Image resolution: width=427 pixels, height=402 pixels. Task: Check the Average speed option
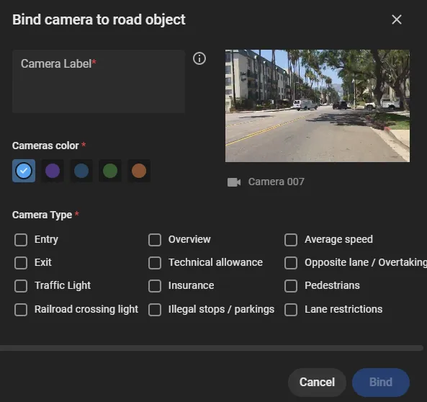tap(291, 240)
